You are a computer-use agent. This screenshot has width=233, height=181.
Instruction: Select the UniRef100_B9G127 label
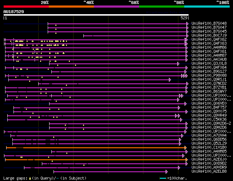click(209, 72)
